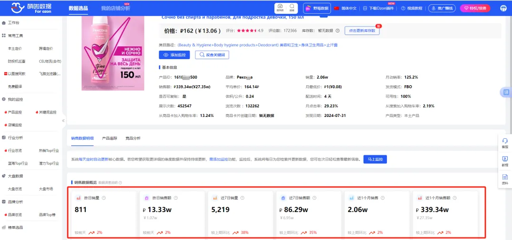Click the 添加监控 button
This screenshot has width=512, height=240.
coord(174,55)
